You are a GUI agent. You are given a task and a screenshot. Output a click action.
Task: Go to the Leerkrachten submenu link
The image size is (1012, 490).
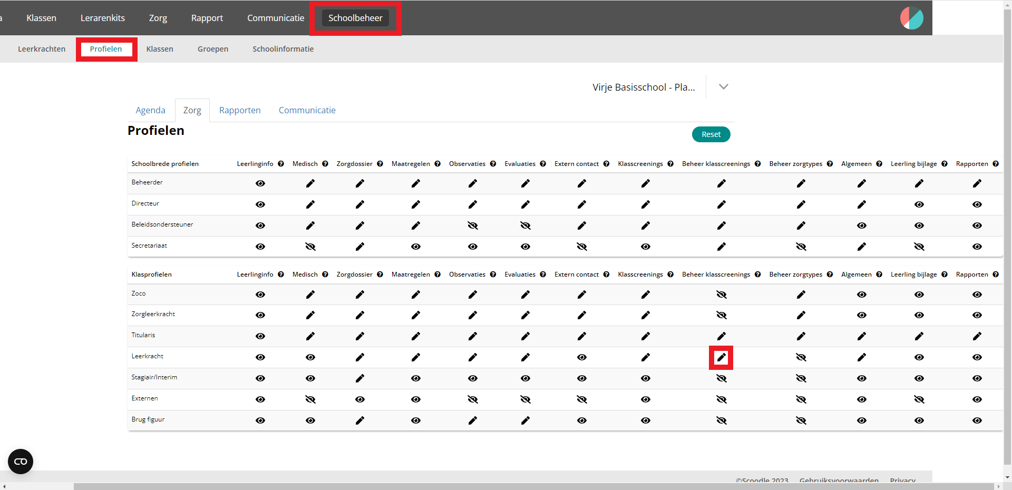42,49
